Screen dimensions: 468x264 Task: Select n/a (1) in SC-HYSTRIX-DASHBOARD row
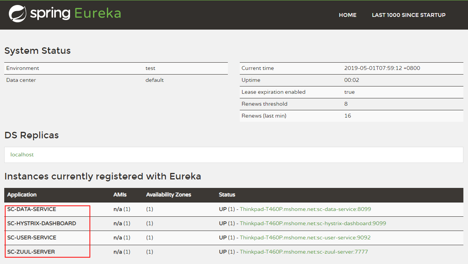point(122,223)
